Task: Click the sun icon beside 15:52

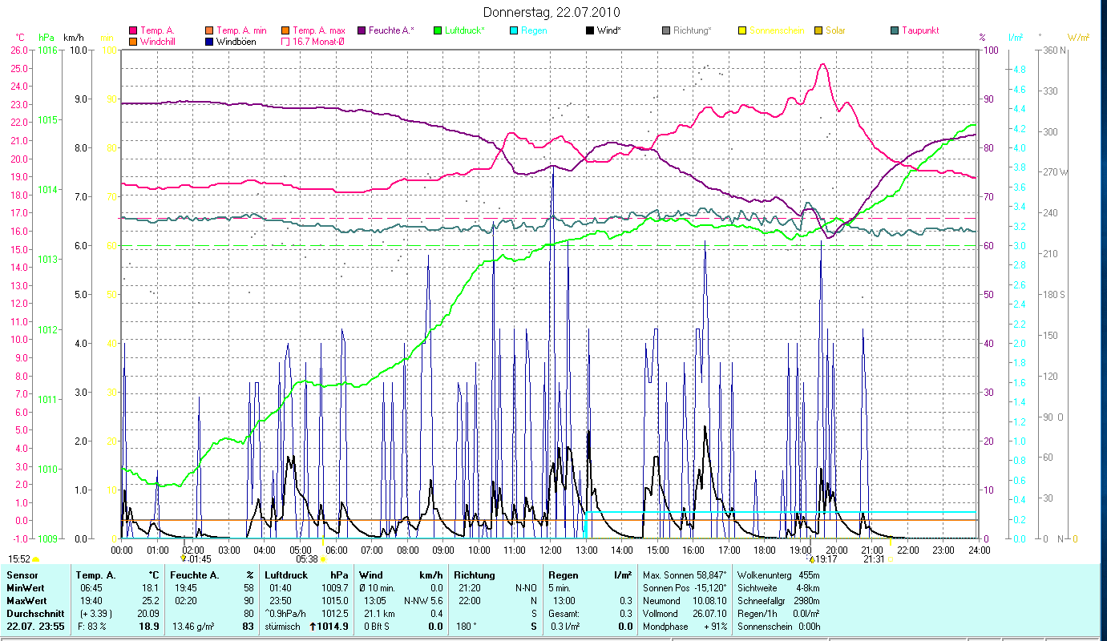Action: (36, 559)
